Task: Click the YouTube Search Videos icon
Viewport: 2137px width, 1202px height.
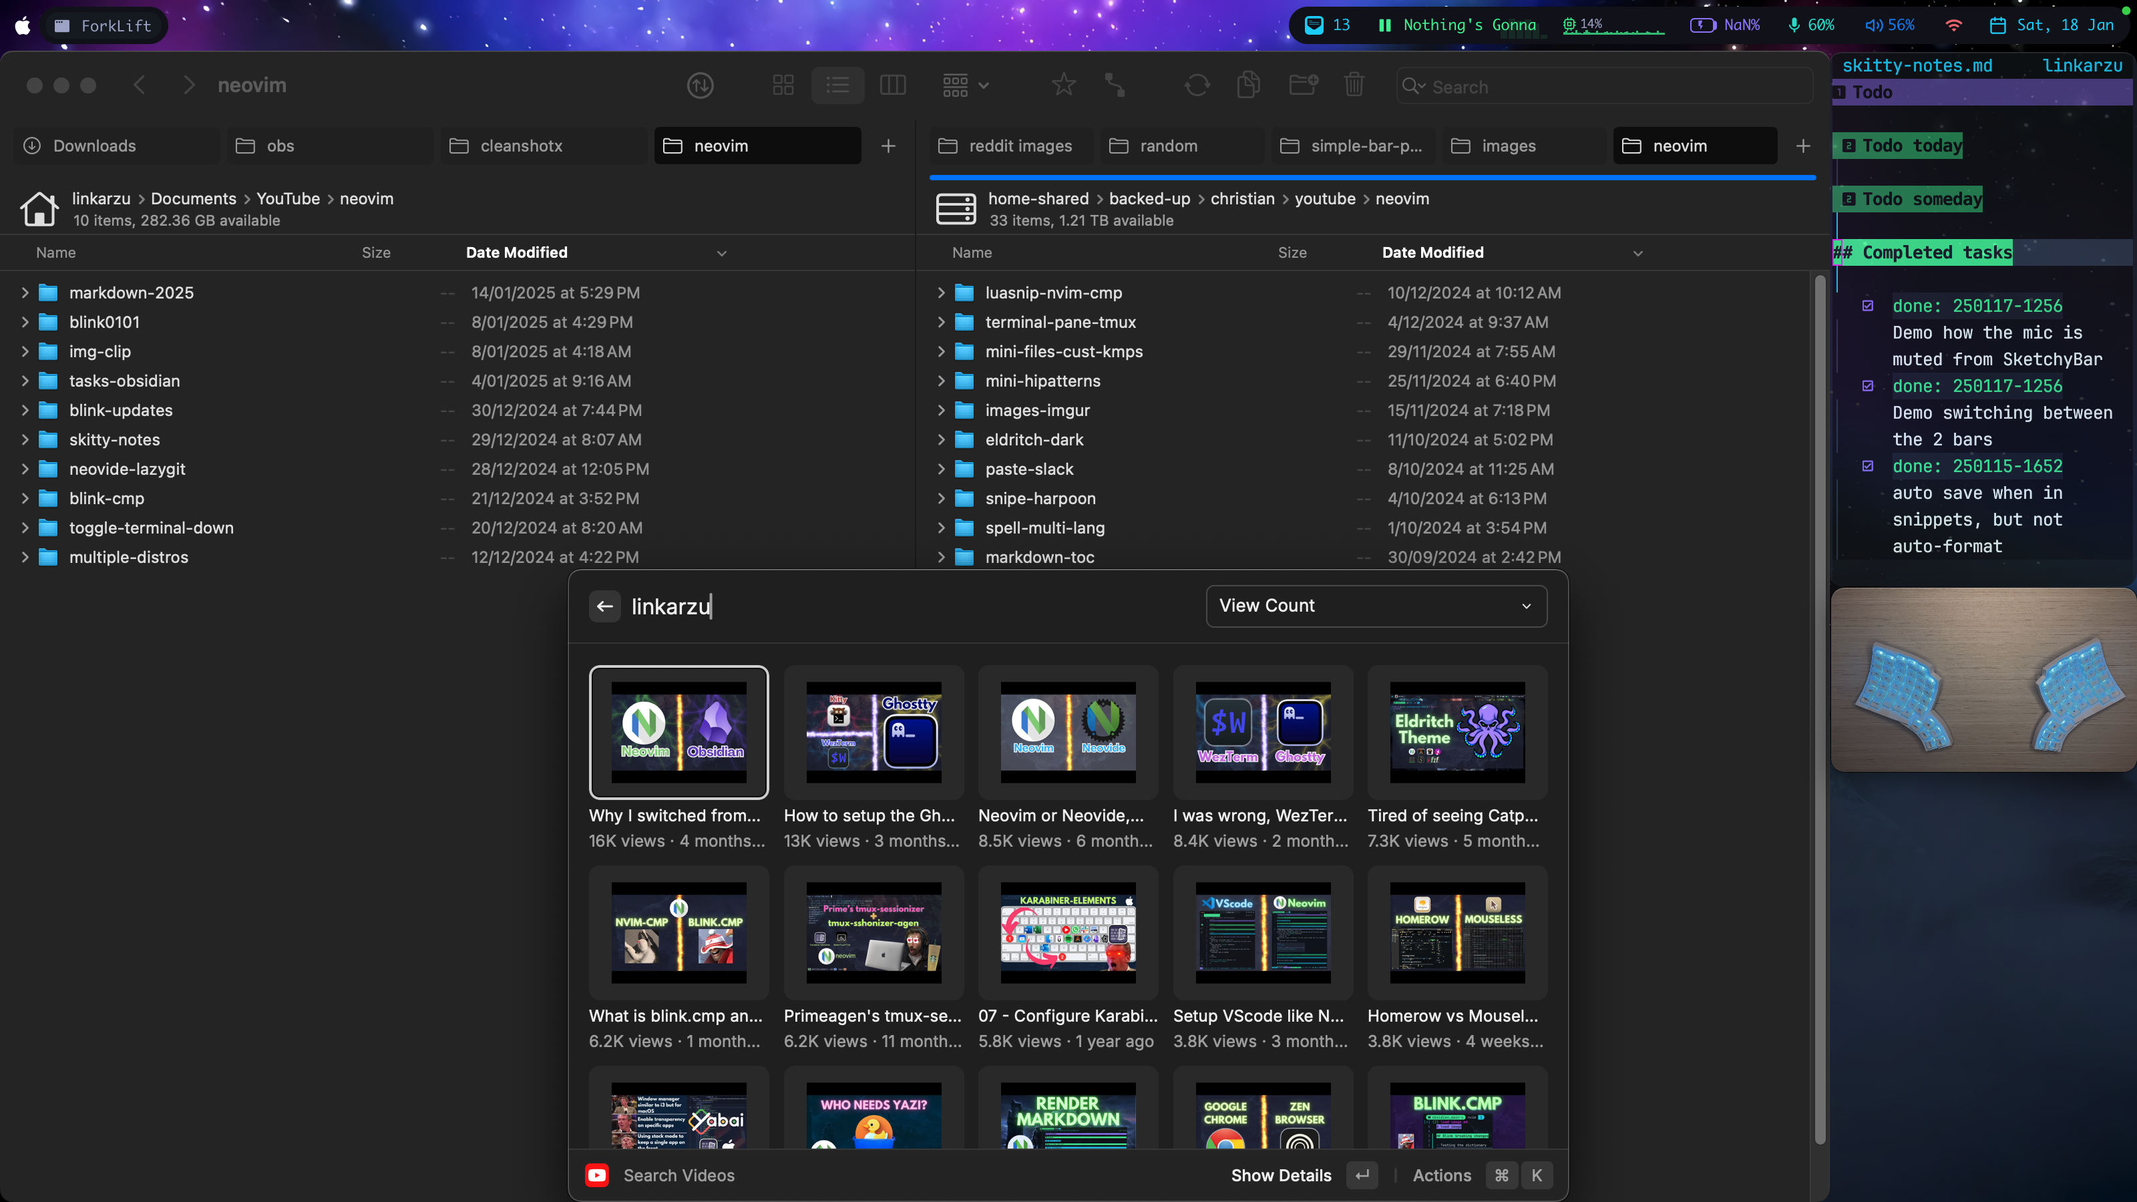Action: point(596,1175)
